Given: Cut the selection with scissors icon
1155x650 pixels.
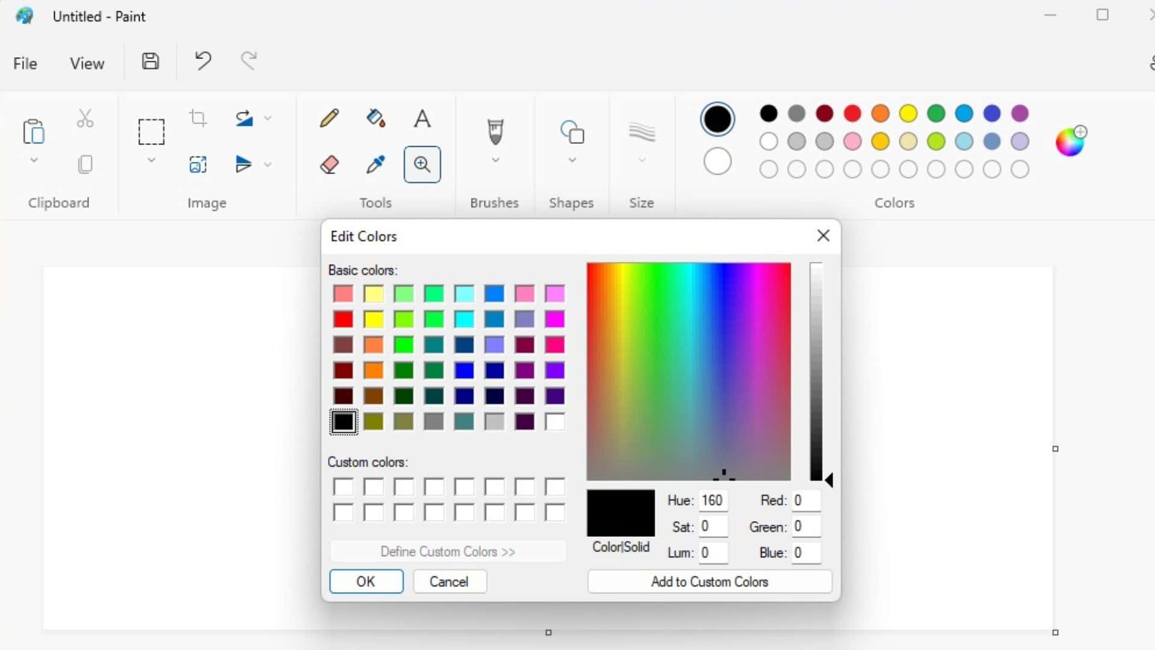Looking at the screenshot, I should pyautogui.click(x=85, y=118).
